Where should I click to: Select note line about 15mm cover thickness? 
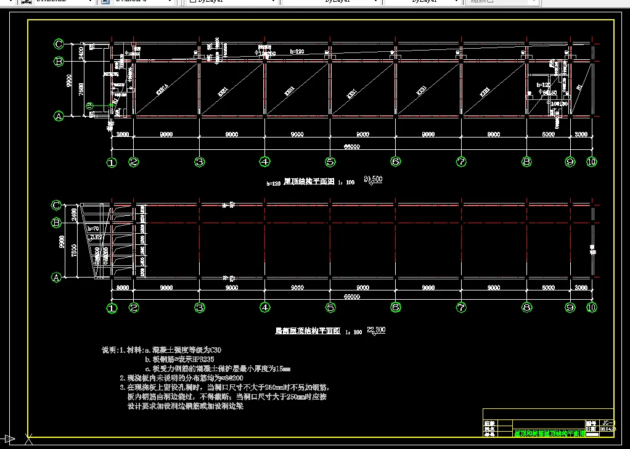pyautogui.click(x=218, y=368)
